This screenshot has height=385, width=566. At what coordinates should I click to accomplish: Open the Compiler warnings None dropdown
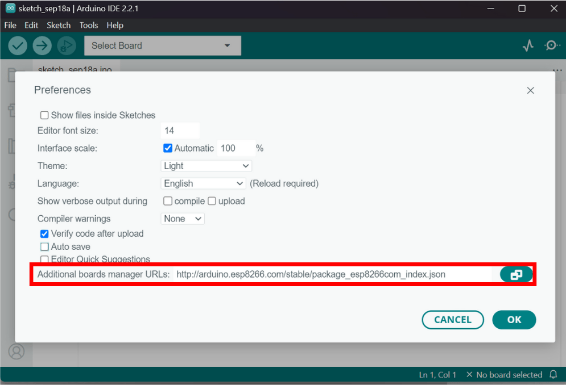182,219
